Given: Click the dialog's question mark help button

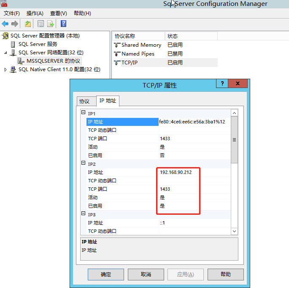Looking at the screenshot, I should 222,83.
